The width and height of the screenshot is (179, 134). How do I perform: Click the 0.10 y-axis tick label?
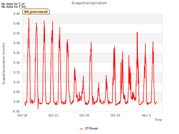click(x=17, y=82)
